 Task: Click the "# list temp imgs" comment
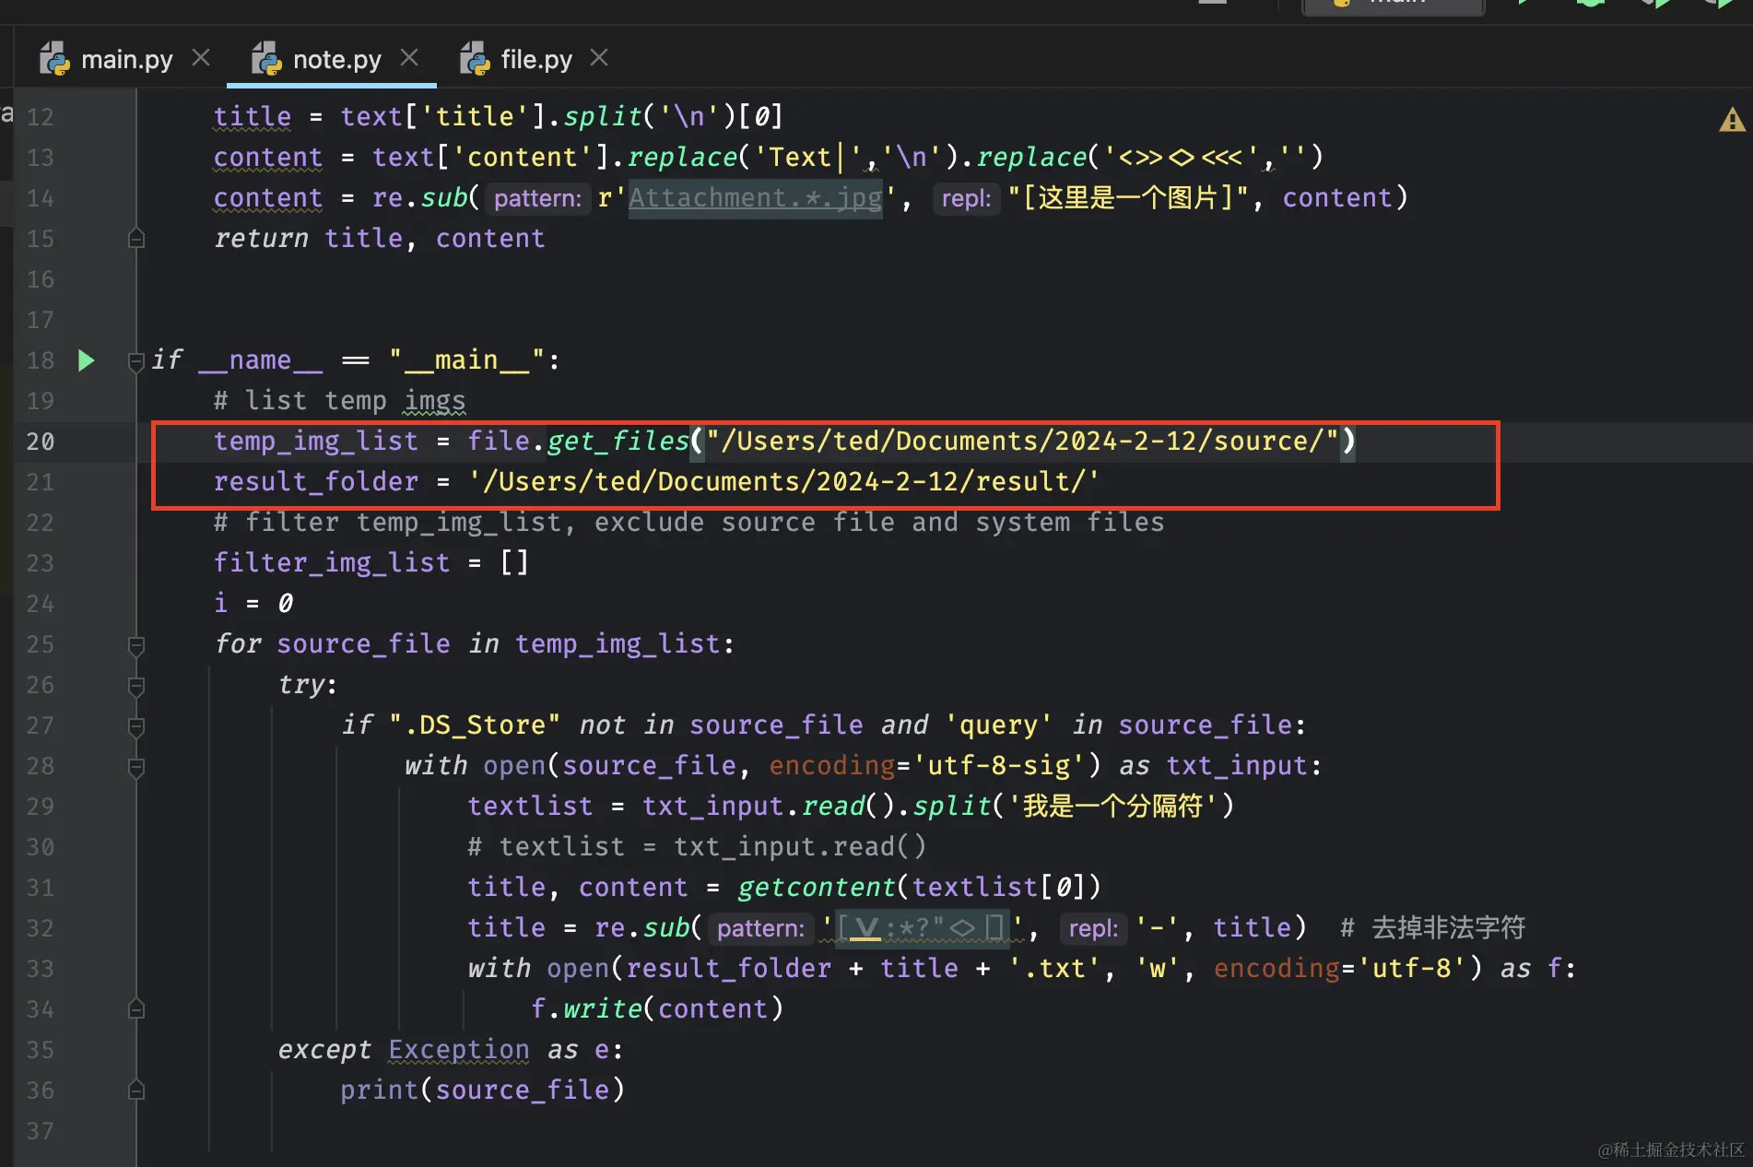(x=340, y=401)
